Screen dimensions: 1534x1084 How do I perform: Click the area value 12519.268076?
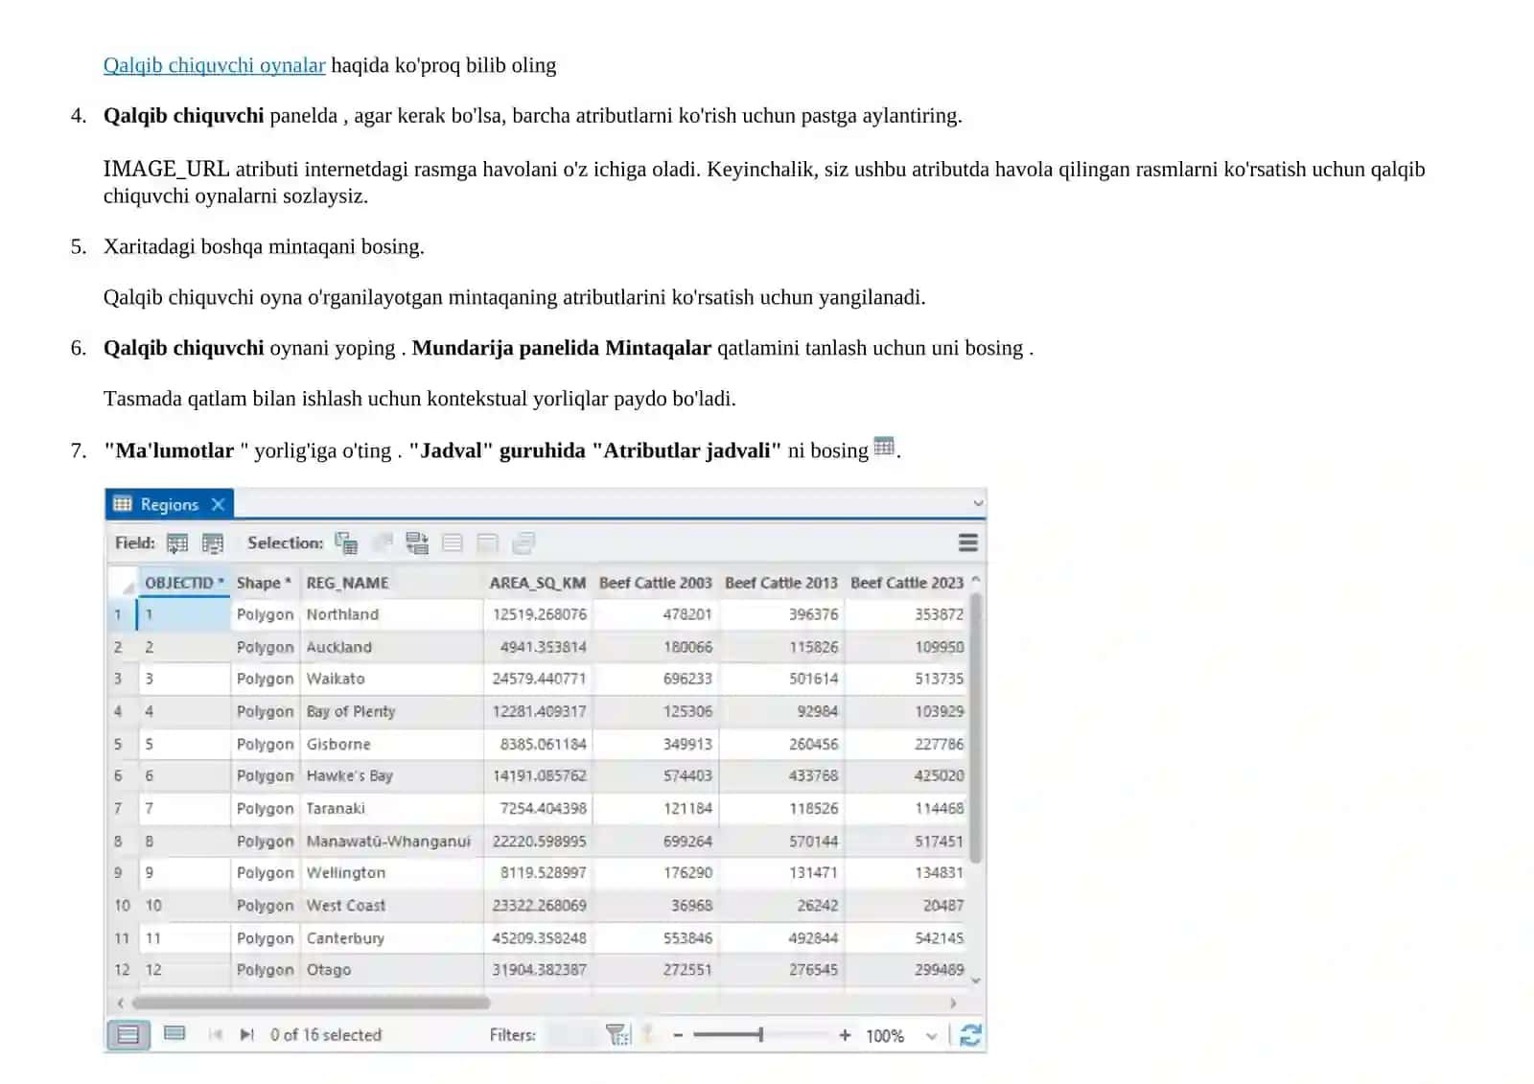click(540, 614)
